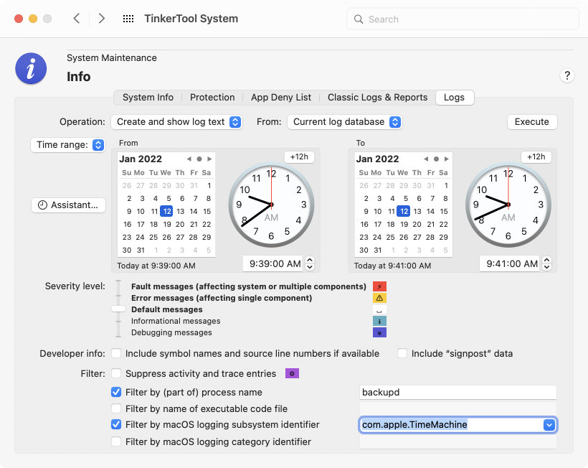Switch to Classic Logs & Reports tab
Screen dimensions: 588x468
(377, 98)
